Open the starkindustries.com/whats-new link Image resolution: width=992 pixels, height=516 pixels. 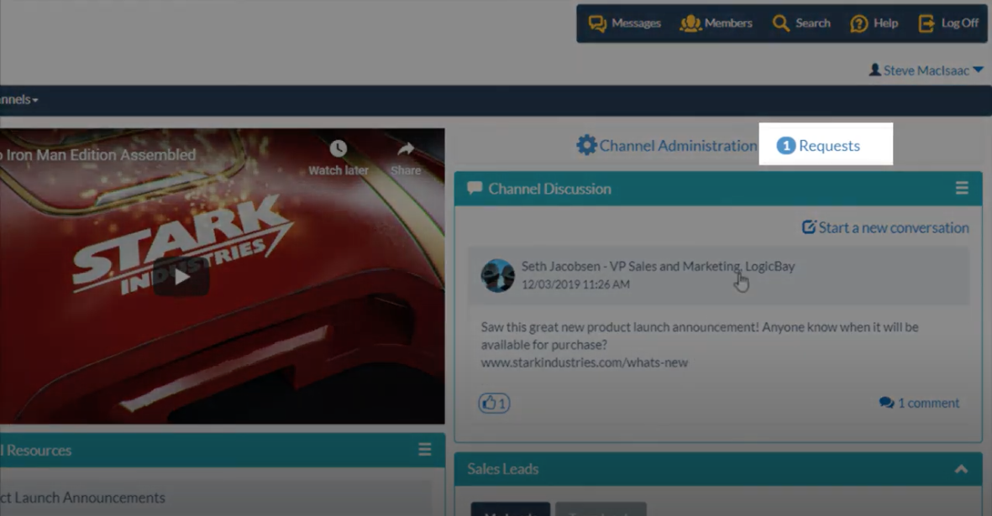[585, 362]
